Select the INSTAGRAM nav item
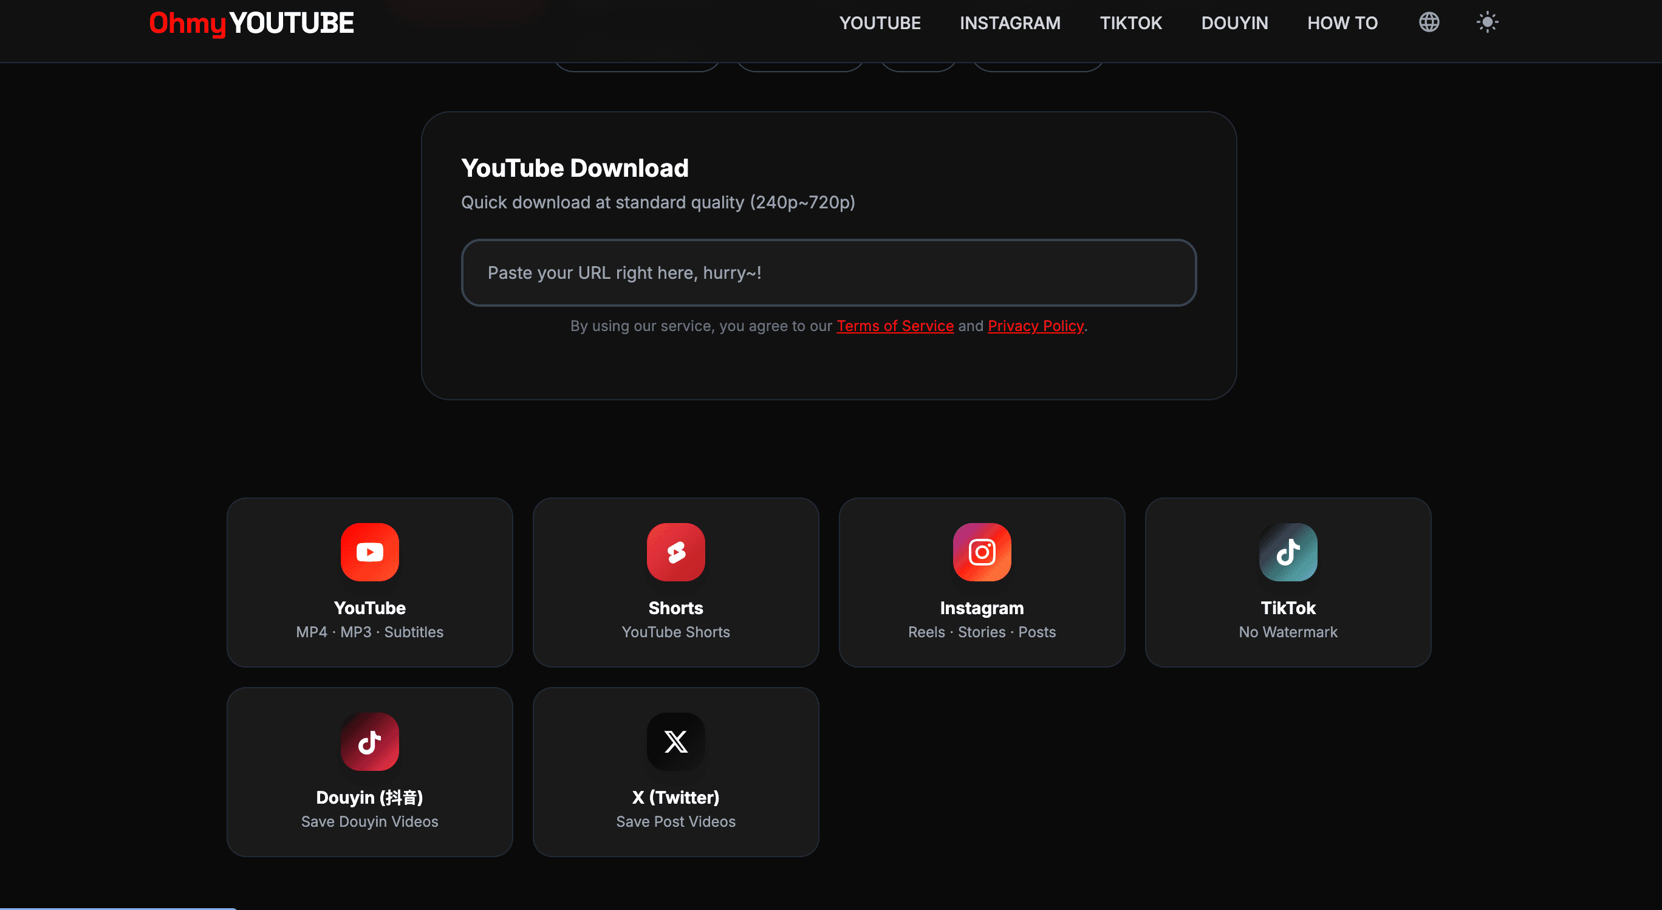Screen dimensions: 1662x910 (x=1010, y=23)
